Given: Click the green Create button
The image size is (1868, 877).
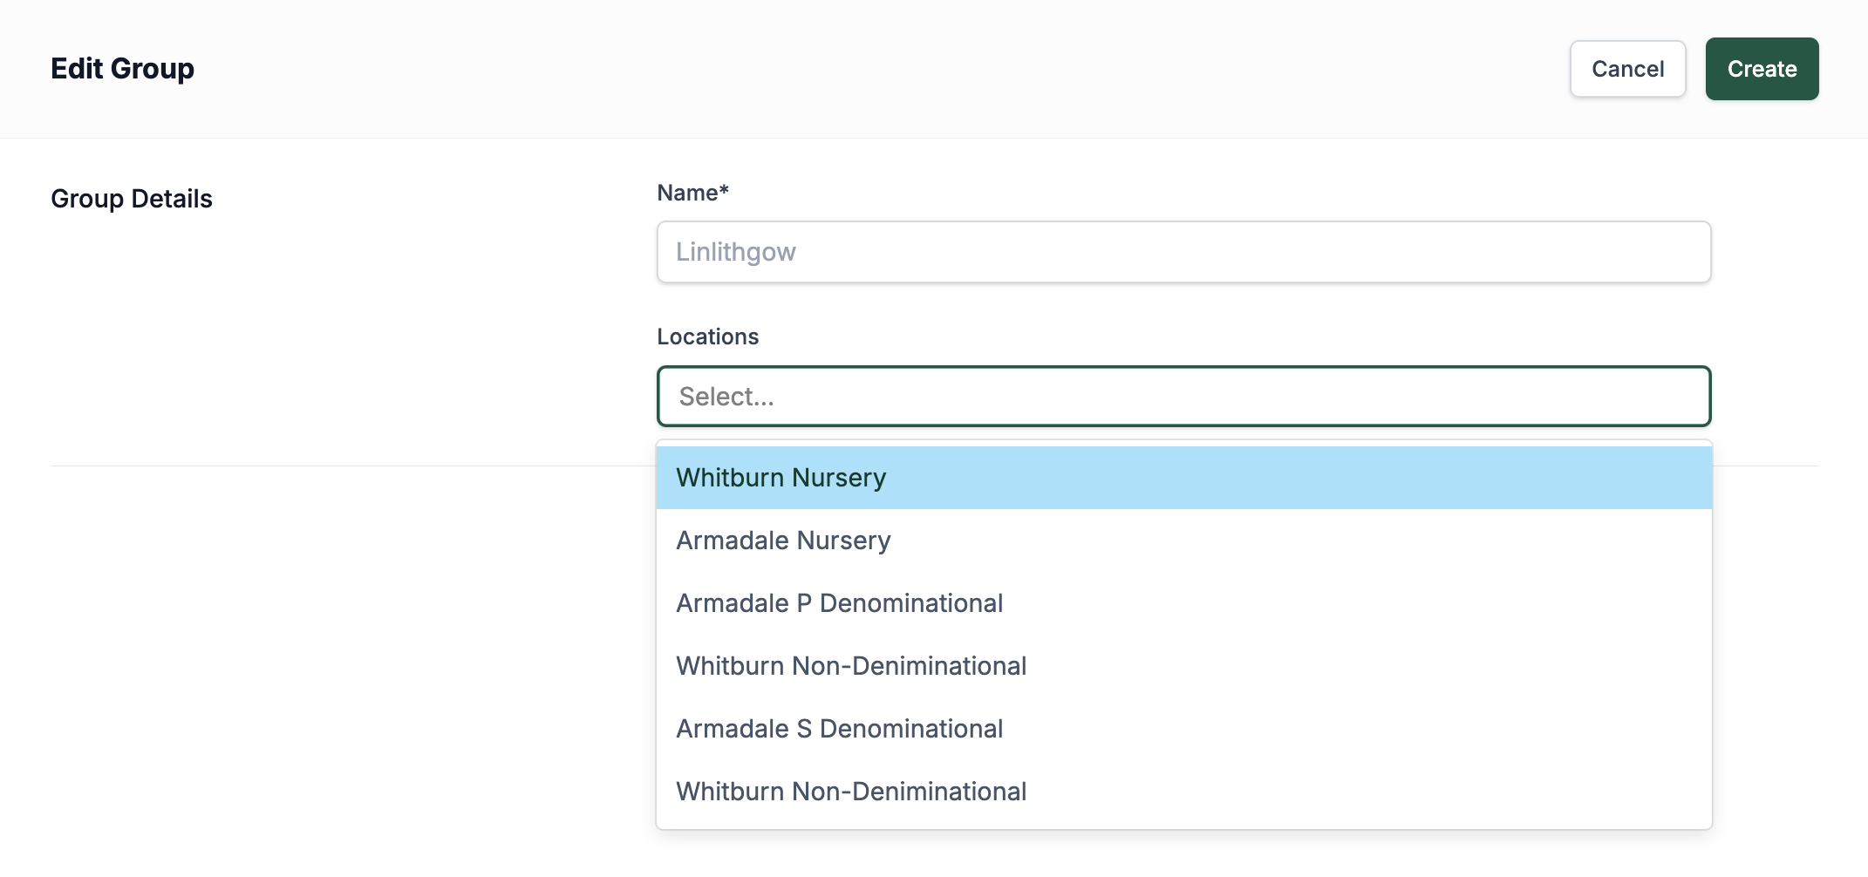Looking at the screenshot, I should click(x=1762, y=69).
